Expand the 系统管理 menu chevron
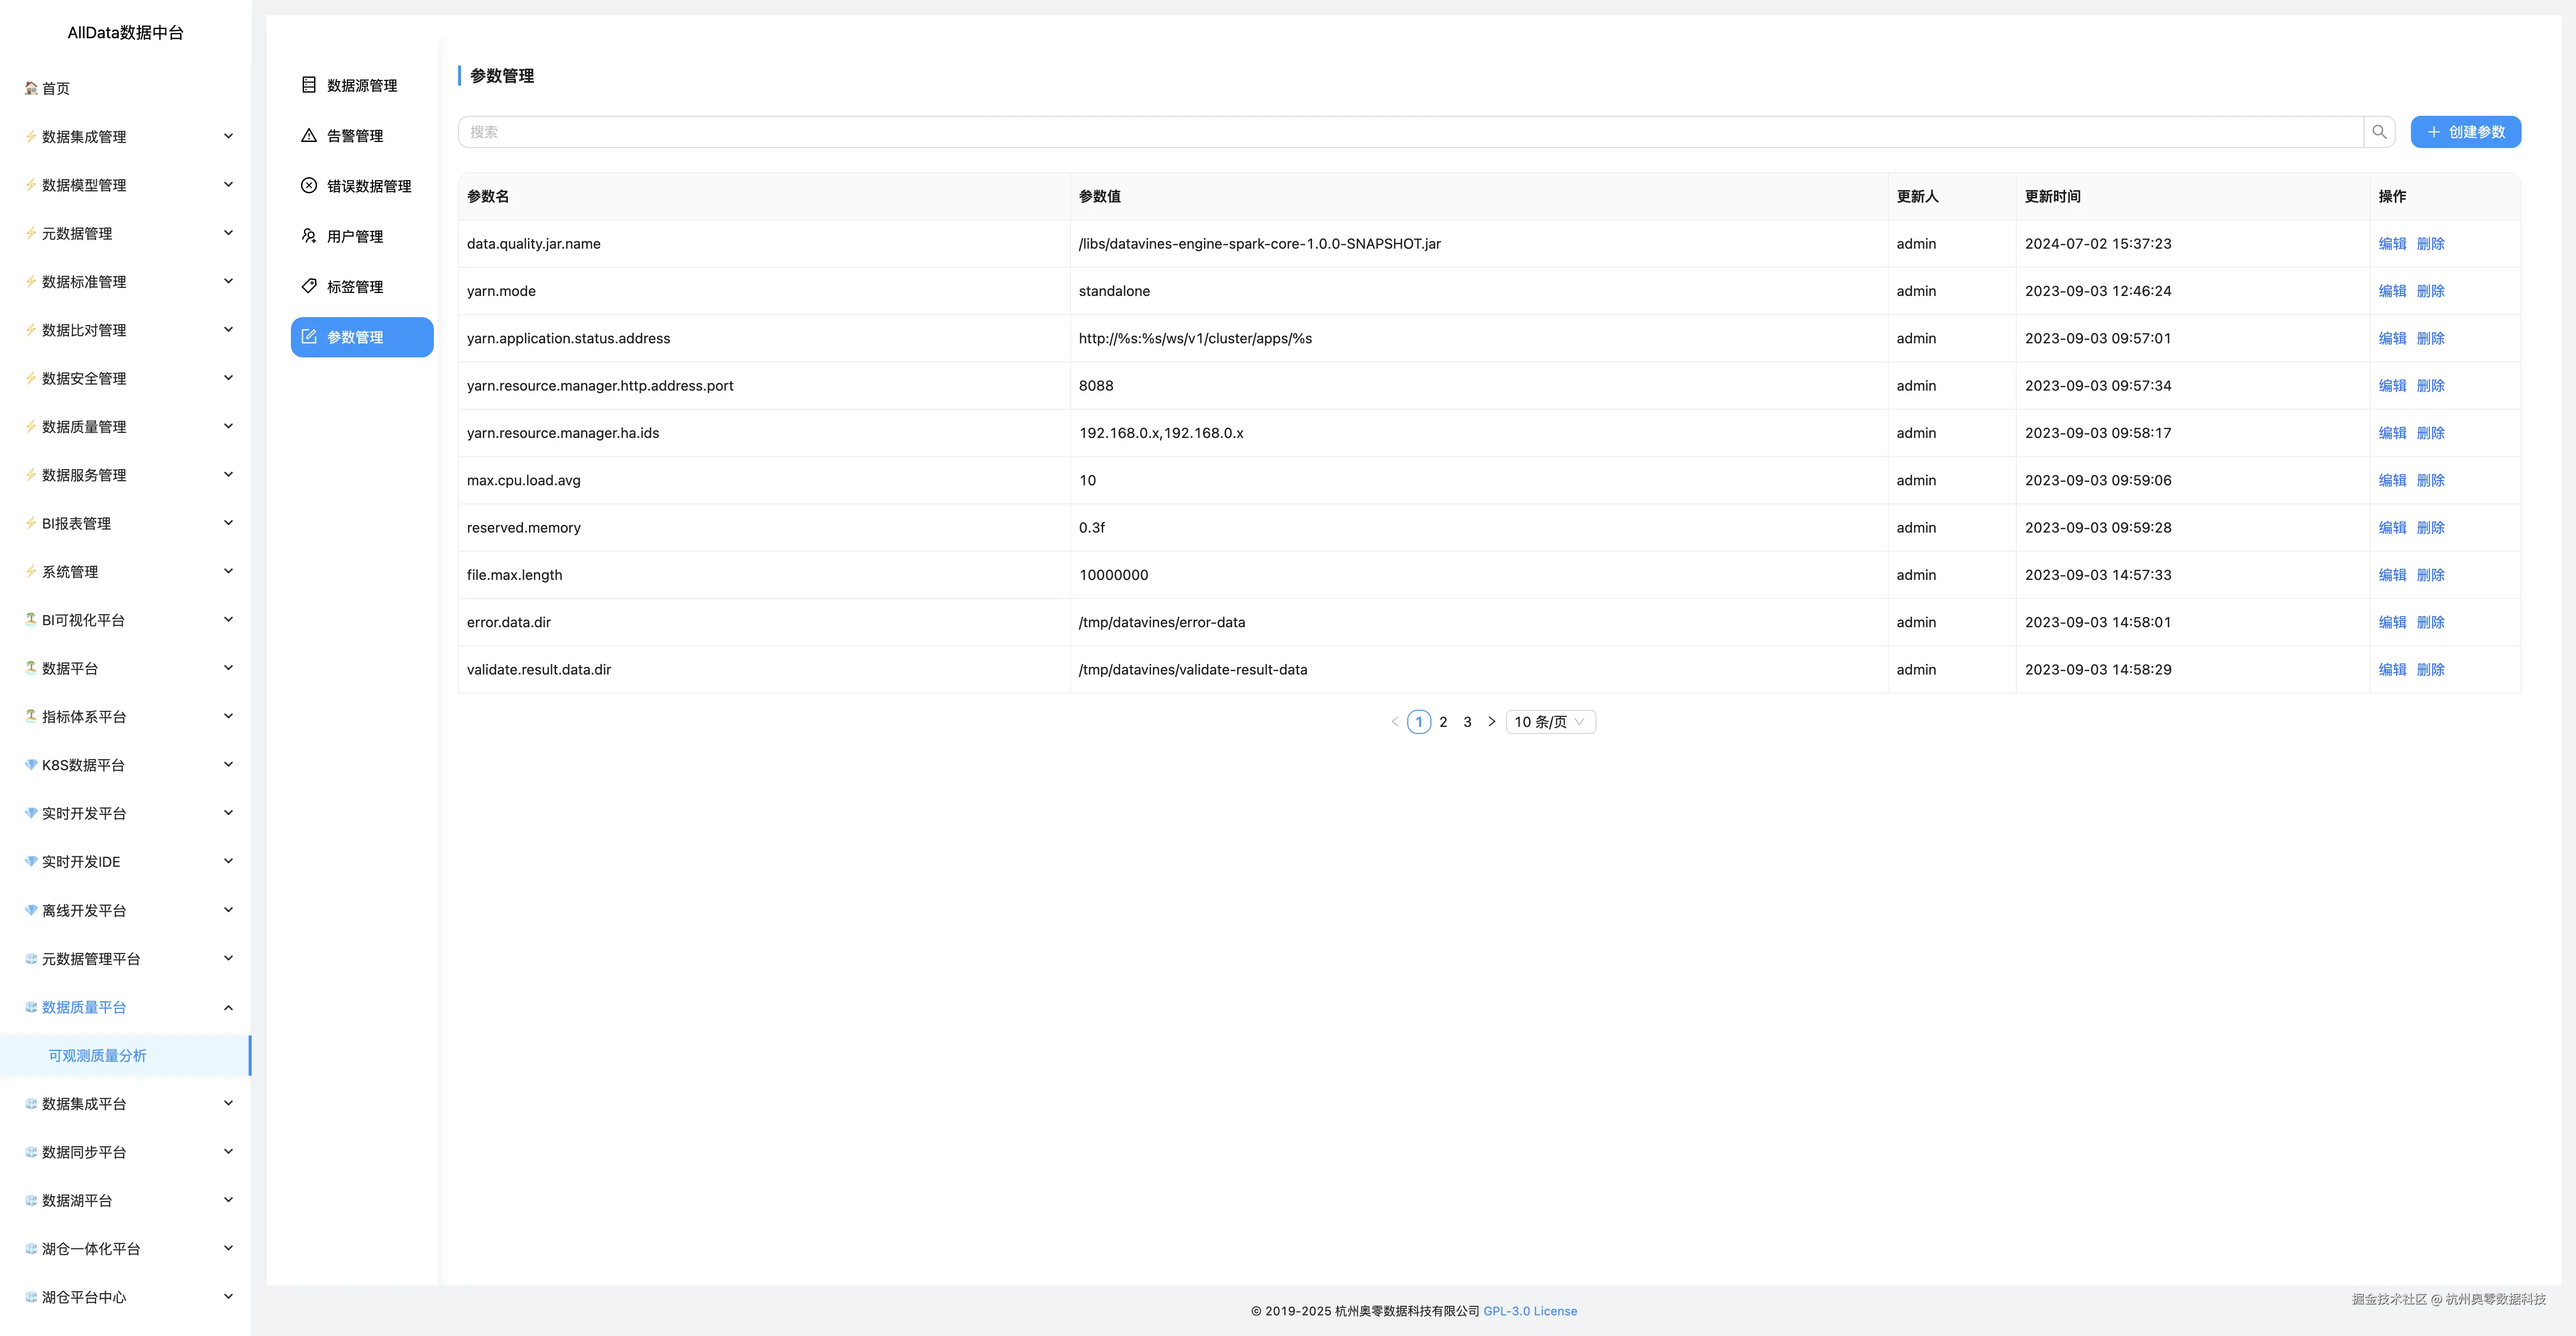2576x1336 pixels. [228, 571]
